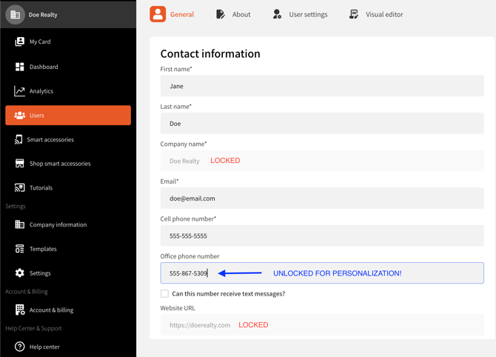The image size is (496, 357).
Task: Open Dashboard menu label
Action: point(44,67)
